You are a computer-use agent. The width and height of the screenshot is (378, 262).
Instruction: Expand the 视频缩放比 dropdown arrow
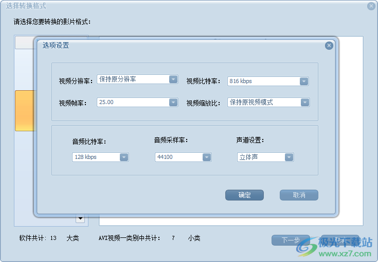point(305,103)
